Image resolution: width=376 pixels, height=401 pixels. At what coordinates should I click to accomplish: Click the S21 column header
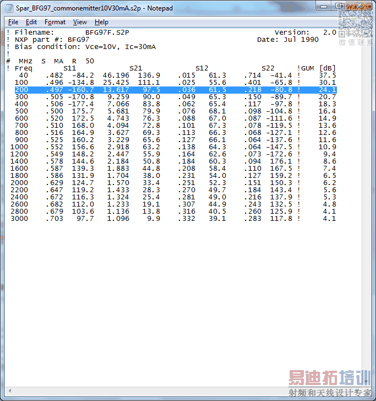136,68
